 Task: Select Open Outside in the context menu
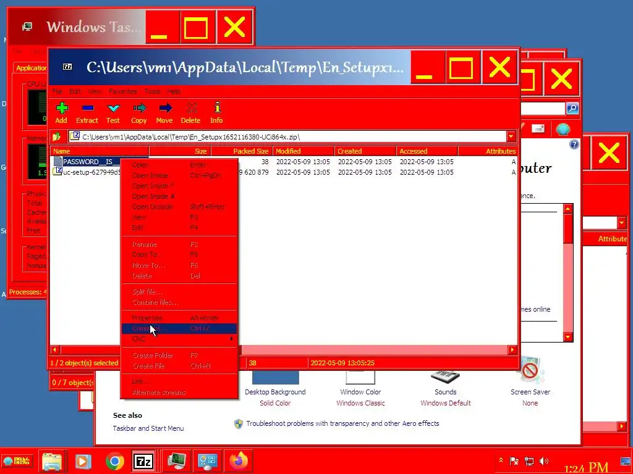click(179, 207)
